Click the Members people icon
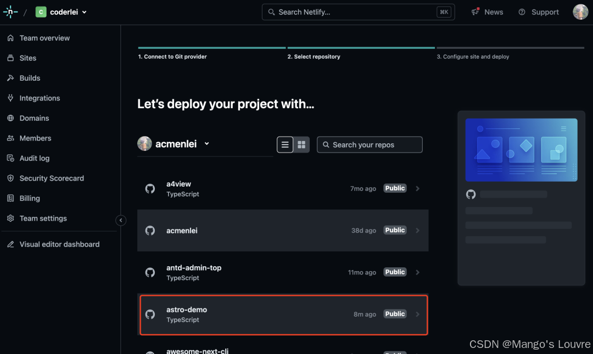Screen dimensions: 593x354 [x=10, y=138]
